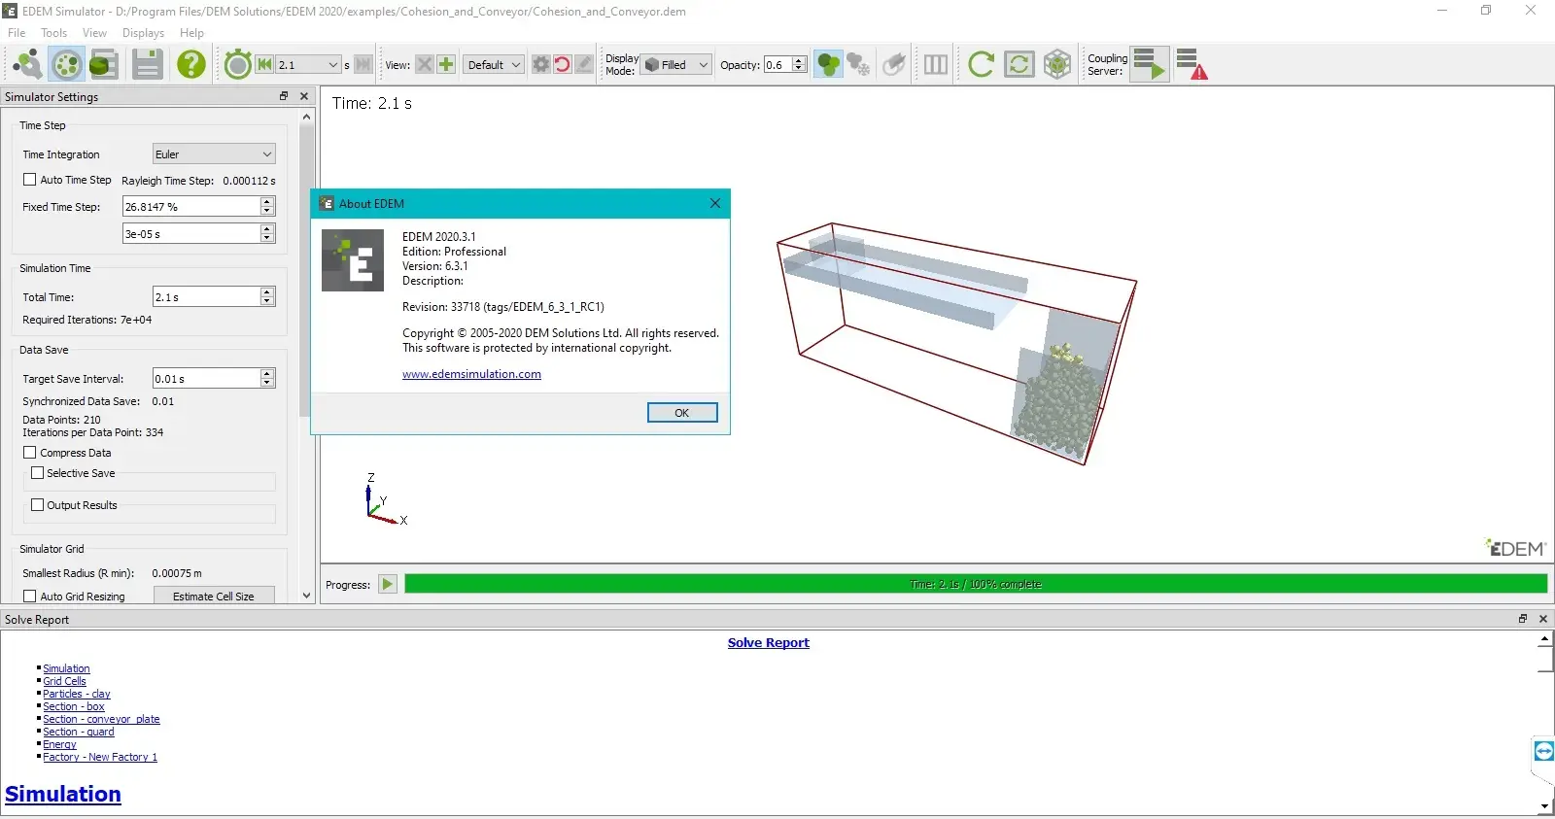Screen dimensions: 1555x819
Task: Open the File menu
Action: [x=17, y=33]
